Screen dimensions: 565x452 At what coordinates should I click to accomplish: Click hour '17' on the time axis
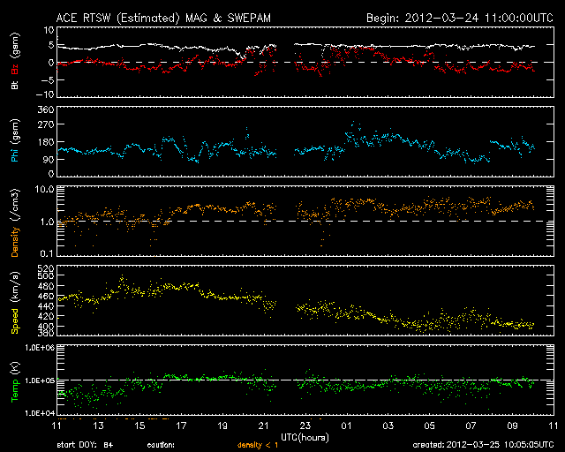181,426
